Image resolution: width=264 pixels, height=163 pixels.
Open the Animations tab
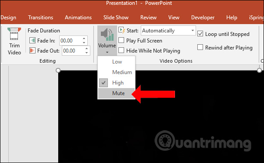pyautogui.click(x=78, y=18)
